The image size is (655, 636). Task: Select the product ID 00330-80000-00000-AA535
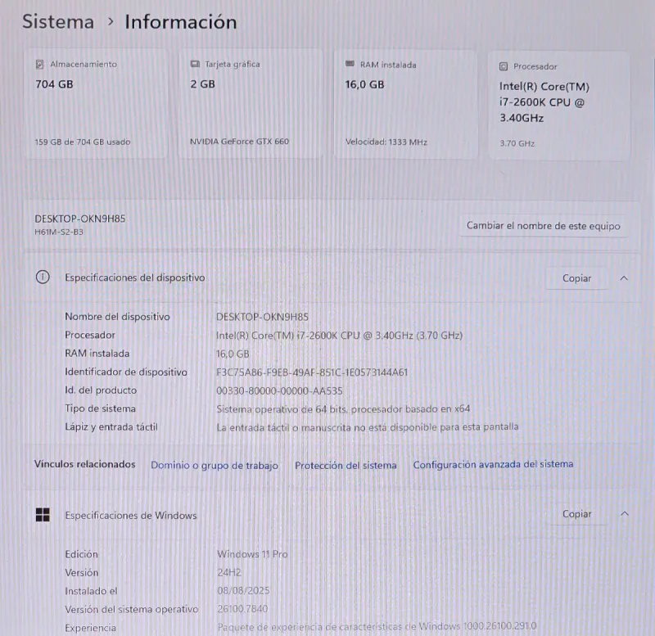point(279,391)
